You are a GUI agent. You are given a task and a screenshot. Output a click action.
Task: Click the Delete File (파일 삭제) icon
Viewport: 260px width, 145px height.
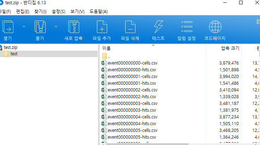pos(130,27)
